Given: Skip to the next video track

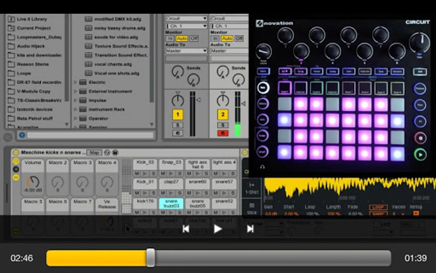Looking at the screenshot, I should 250,229.
